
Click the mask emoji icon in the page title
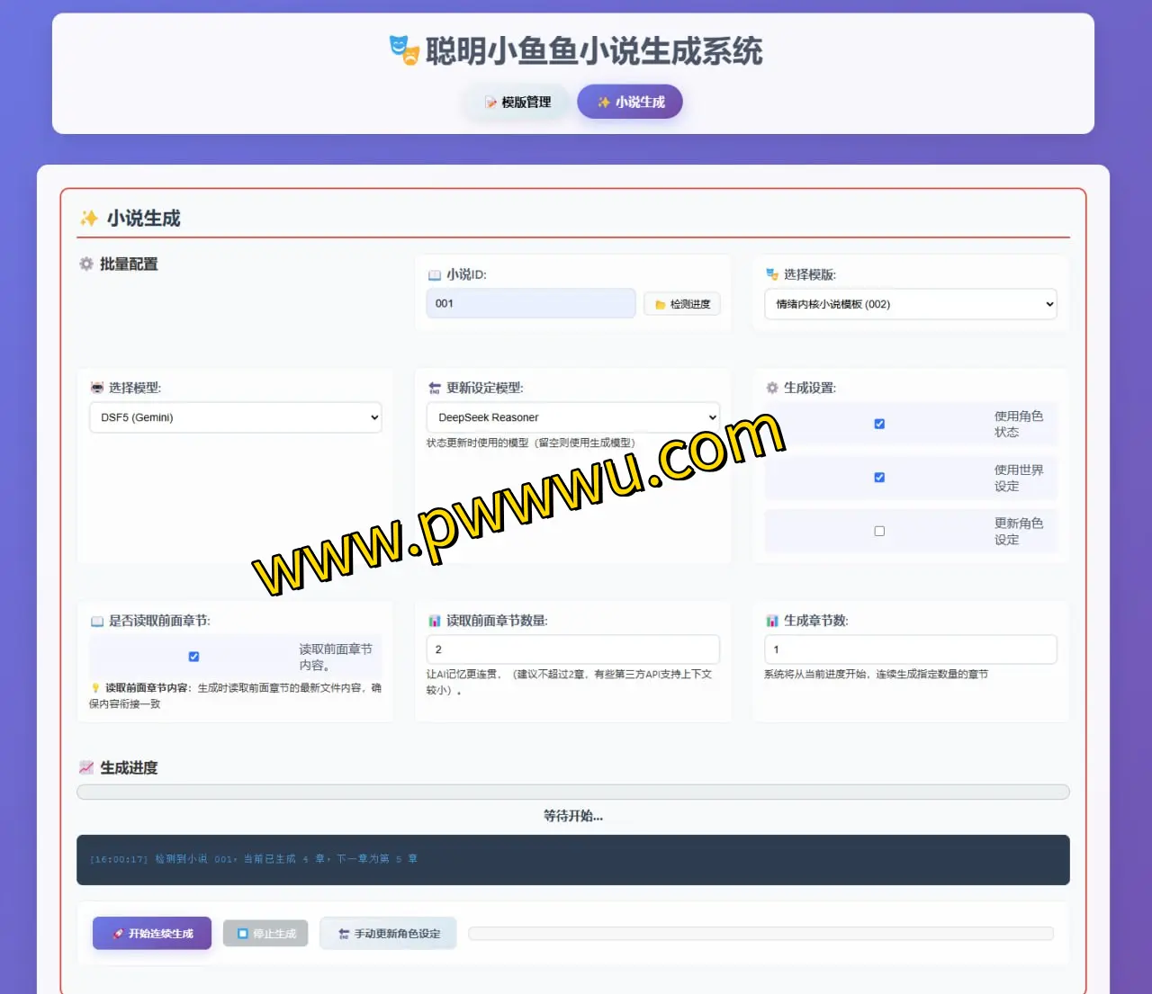point(404,51)
